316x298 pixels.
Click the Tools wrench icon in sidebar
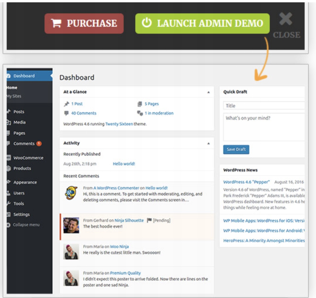pos(8,204)
